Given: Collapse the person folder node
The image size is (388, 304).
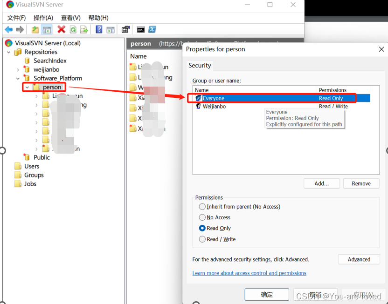Looking at the screenshot, I should pyautogui.click(x=27, y=88).
